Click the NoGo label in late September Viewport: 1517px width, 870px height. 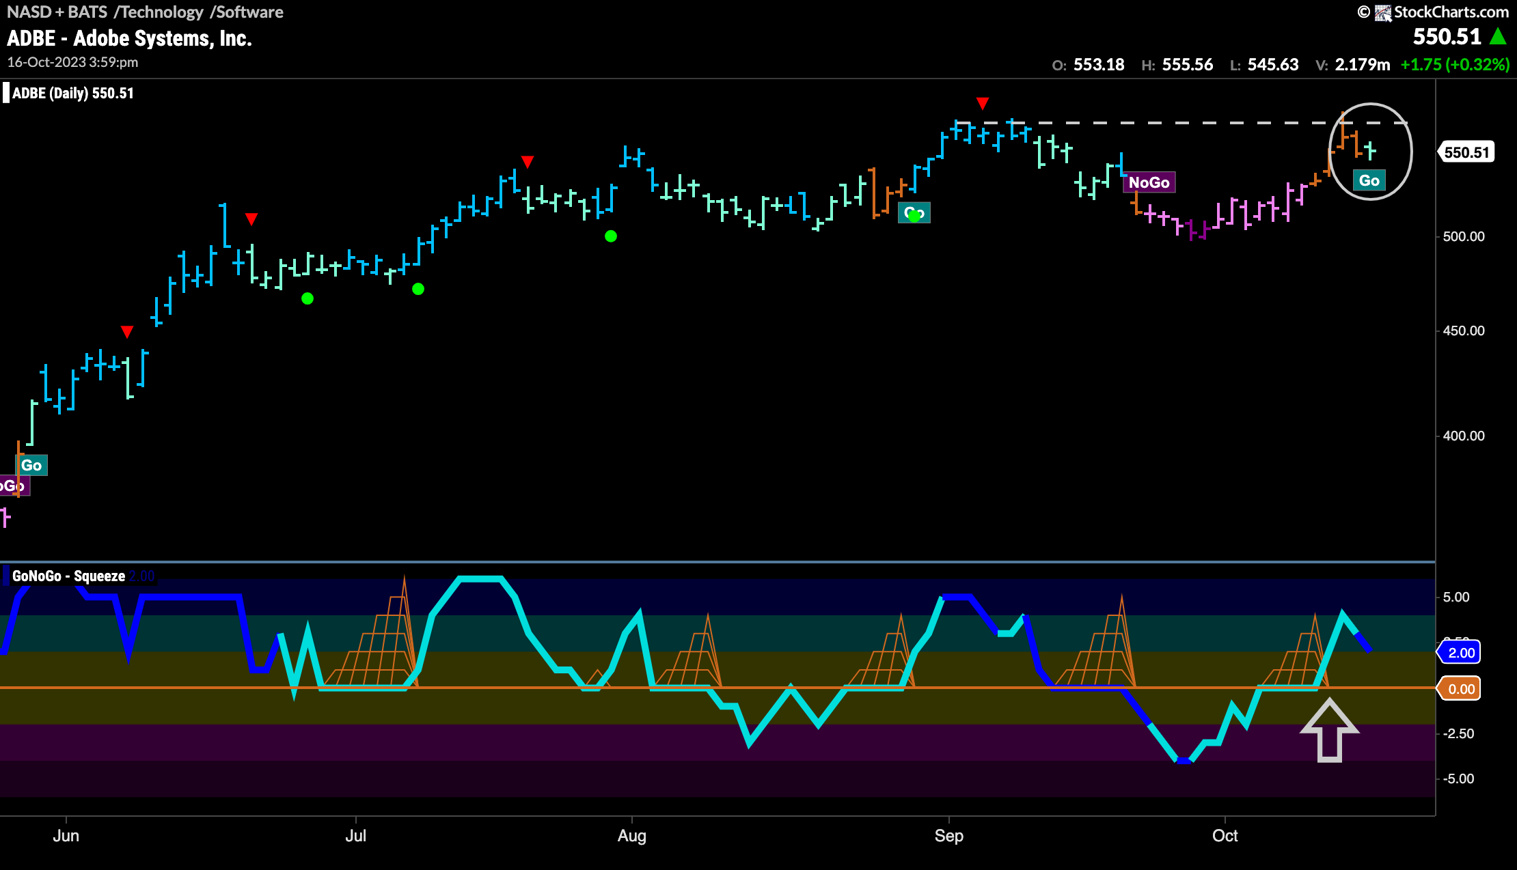(x=1149, y=182)
